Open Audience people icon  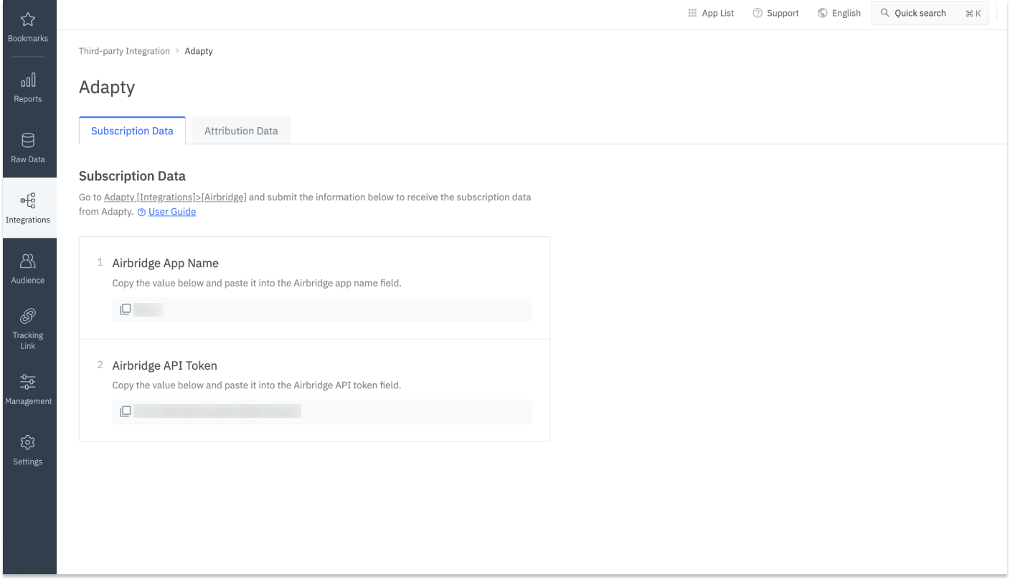point(28,261)
